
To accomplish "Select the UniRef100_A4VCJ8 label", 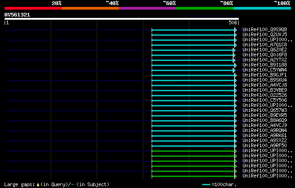I will tap(265, 85).
